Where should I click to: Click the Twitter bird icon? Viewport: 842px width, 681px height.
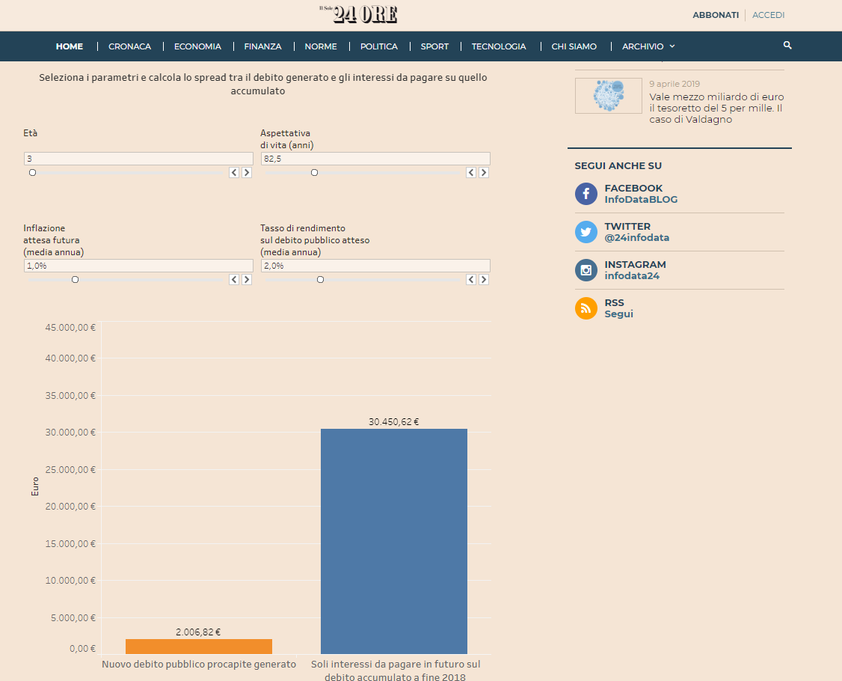586,232
